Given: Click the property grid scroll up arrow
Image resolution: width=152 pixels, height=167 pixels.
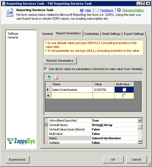Looking at the screenshot, I should pos(140,120).
